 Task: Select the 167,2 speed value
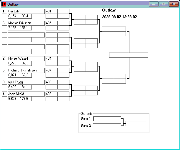(x=26, y=75)
